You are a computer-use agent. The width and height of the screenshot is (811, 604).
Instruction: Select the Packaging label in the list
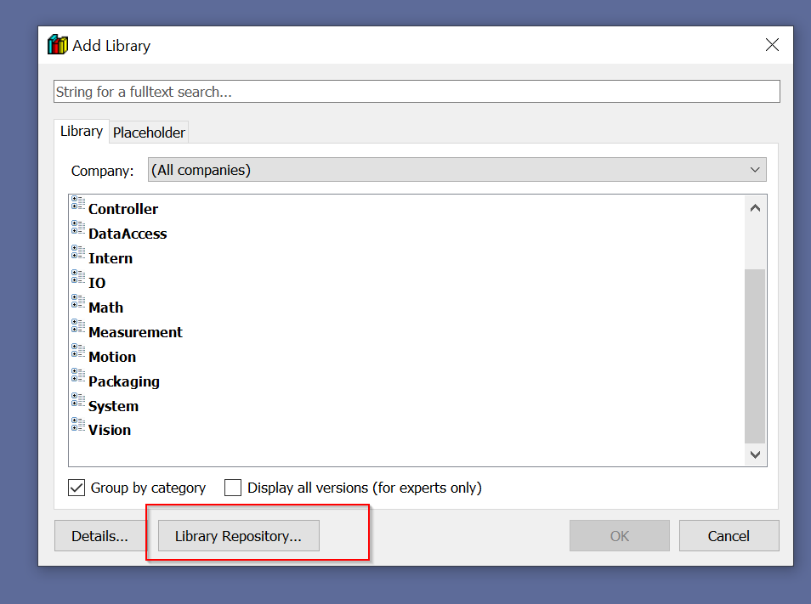tap(124, 381)
